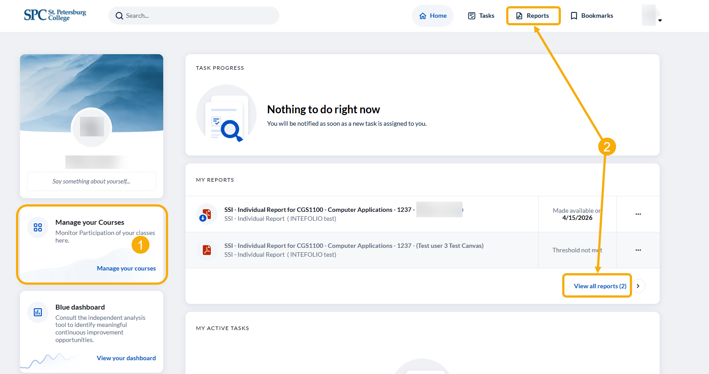Click the 'MY REPORTS' section title
Image resolution: width=709 pixels, height=374 pixels.
215,180
